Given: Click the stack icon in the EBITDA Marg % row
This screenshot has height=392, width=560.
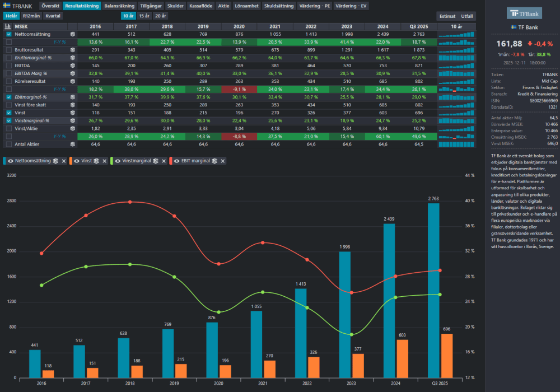Looking at the screenshot, I should (72, 73).
